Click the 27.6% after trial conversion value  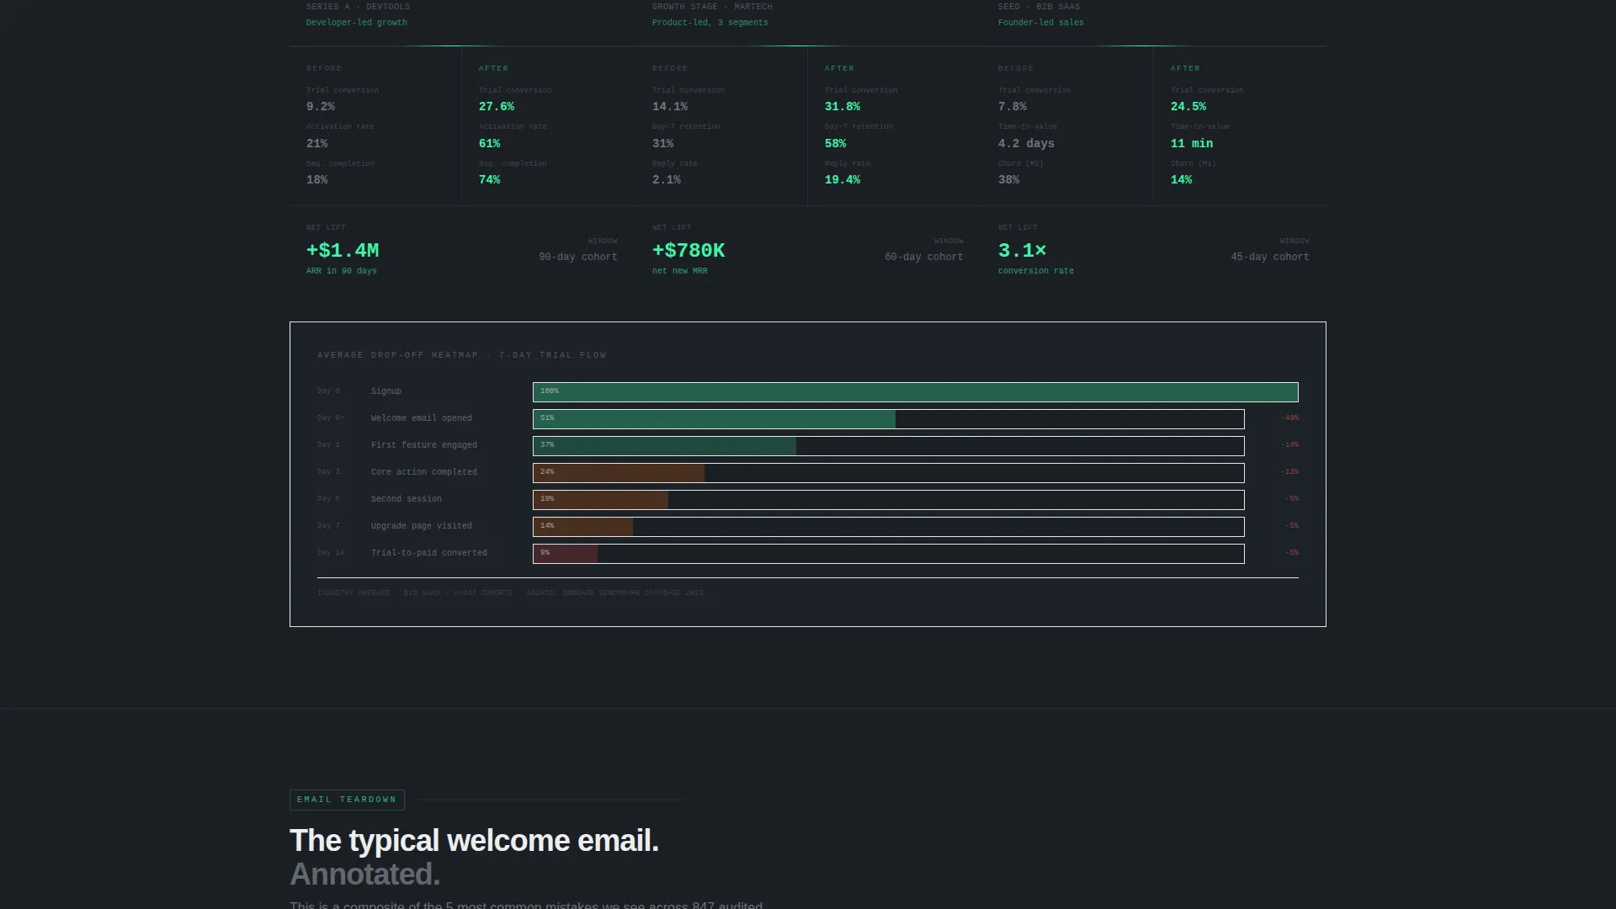click(x=497, y=107)
